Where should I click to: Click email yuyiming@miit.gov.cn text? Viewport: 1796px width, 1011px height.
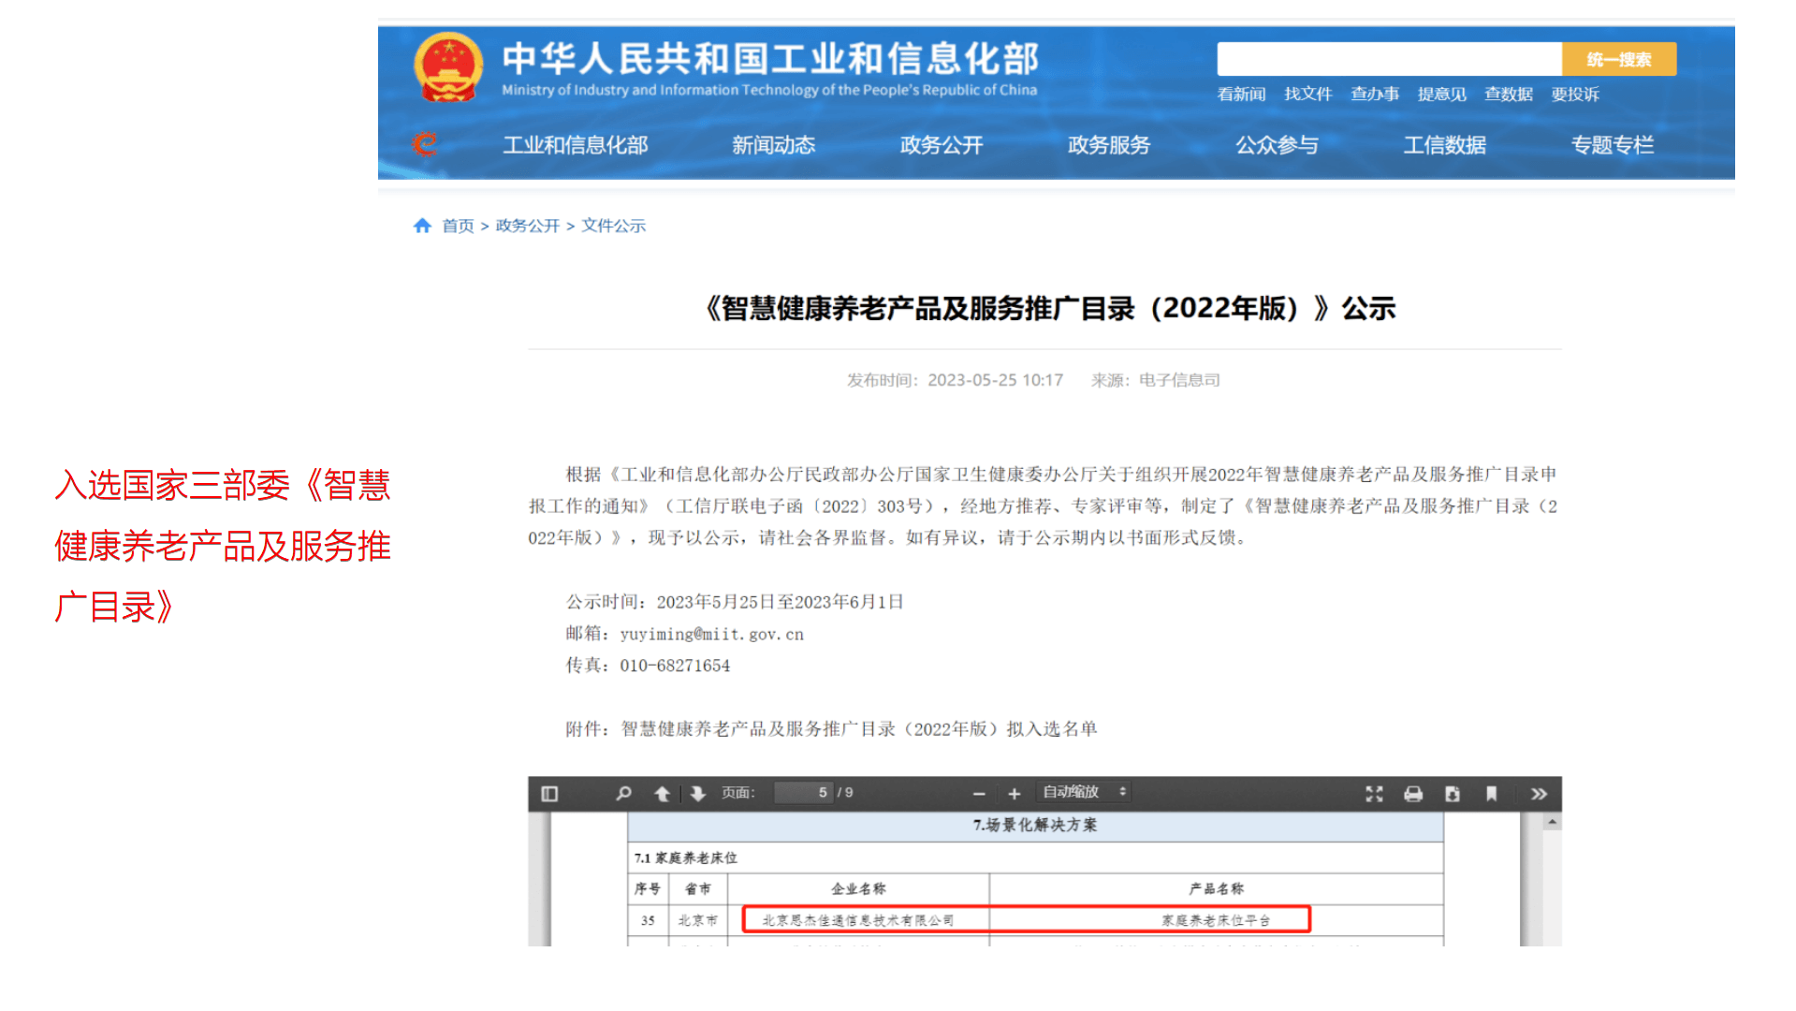(x=711, y=634)
